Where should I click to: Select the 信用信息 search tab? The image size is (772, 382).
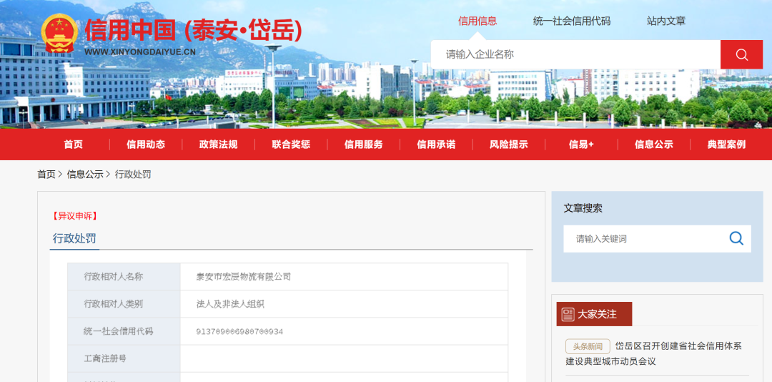477,21
